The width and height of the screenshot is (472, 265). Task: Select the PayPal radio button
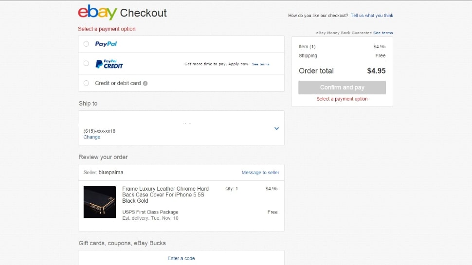click(87, 44)
